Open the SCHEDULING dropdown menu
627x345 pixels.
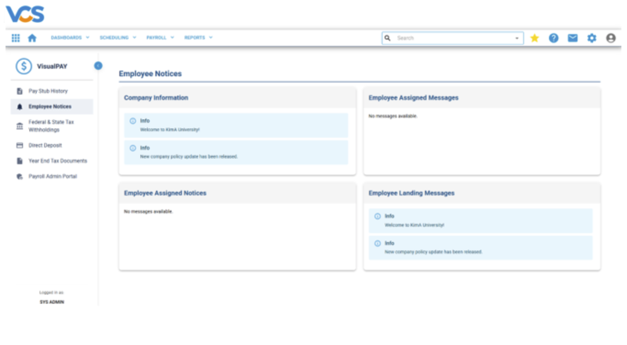click(114, 38)
